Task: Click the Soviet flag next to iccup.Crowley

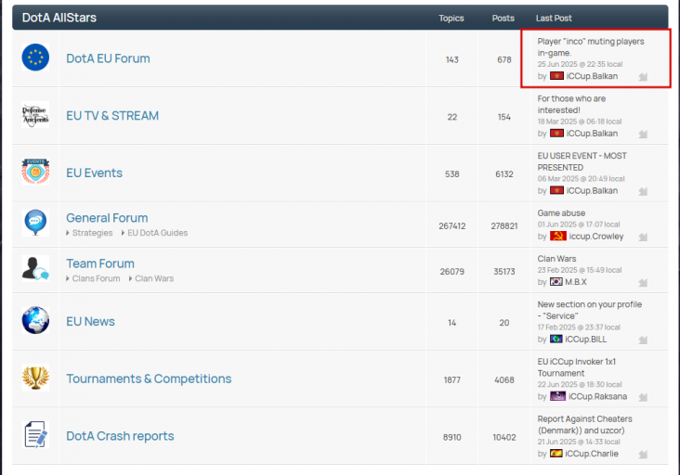Action: point(558,236)
